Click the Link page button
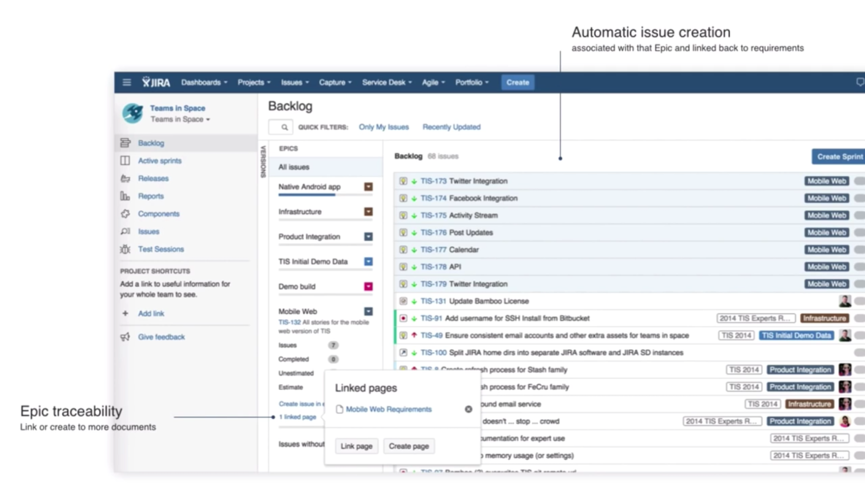Screen dimensions: 865x487 point(357,446)
